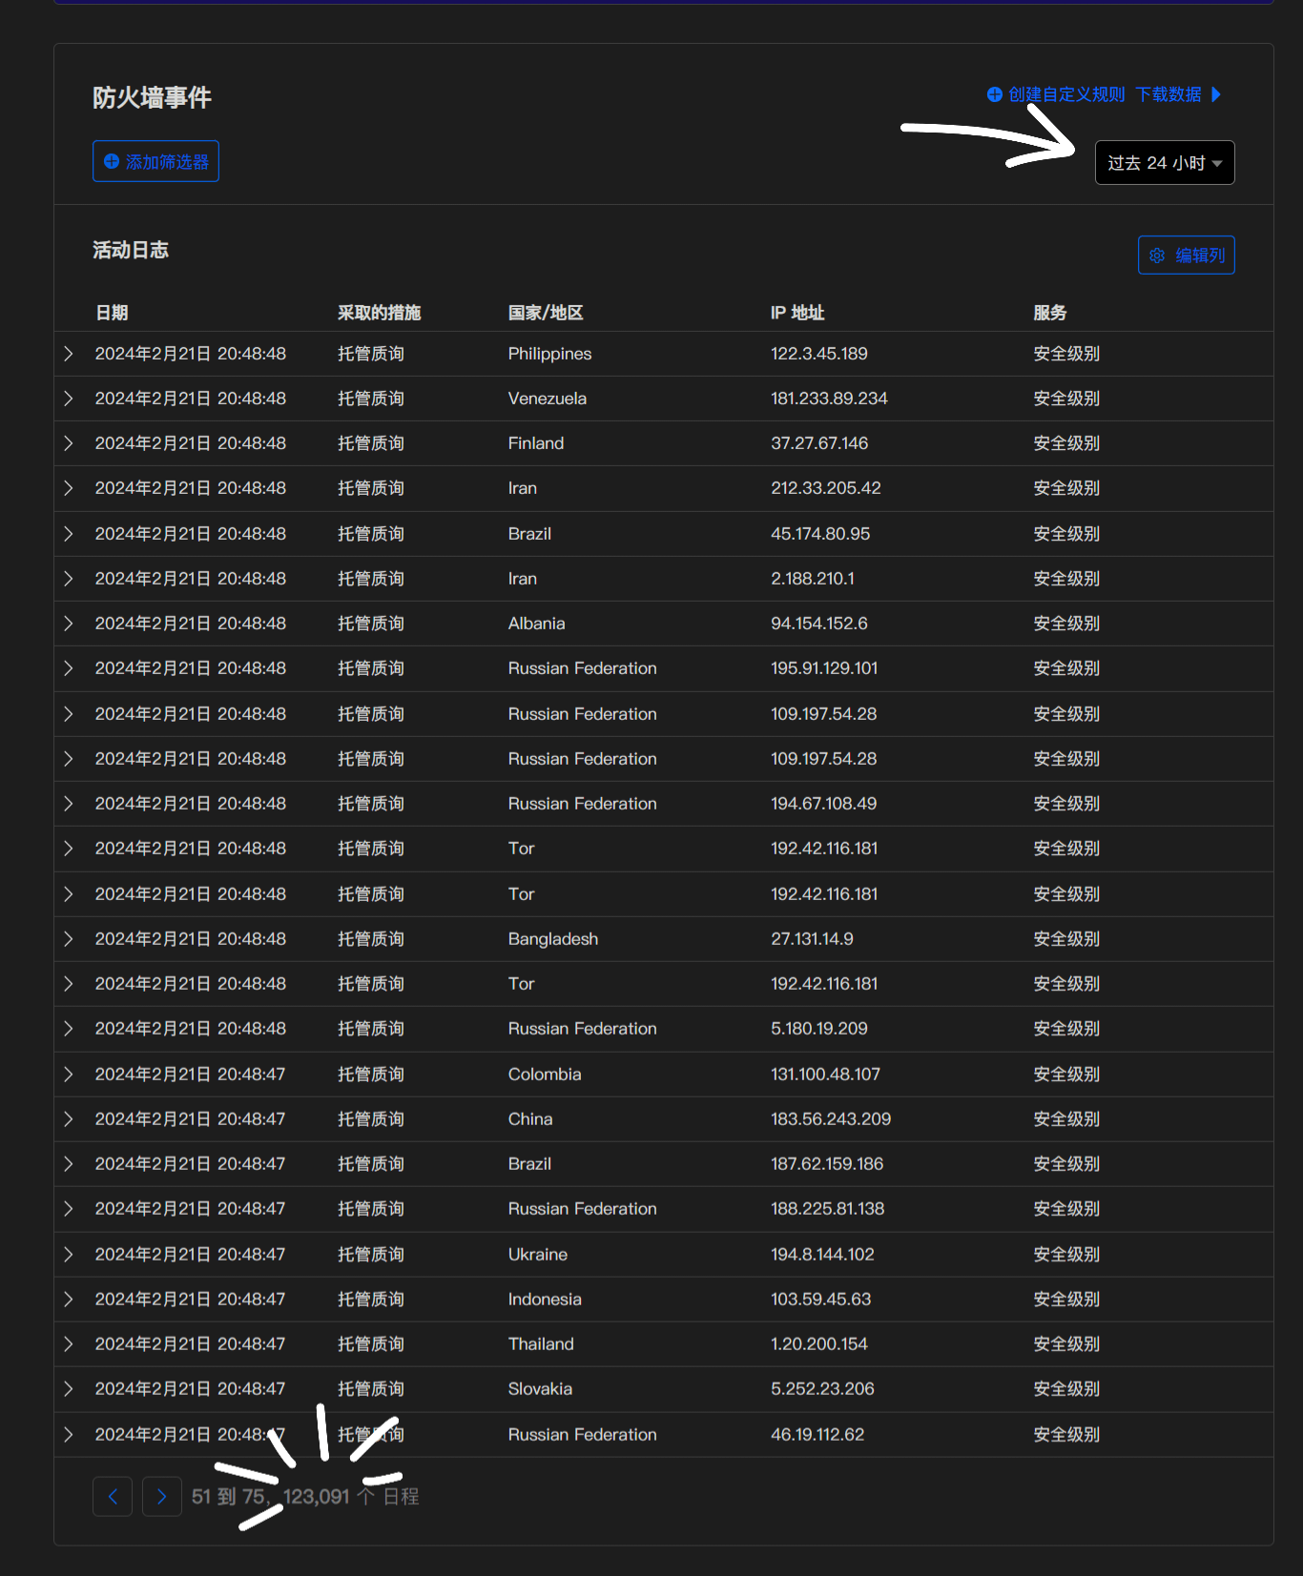Open the 过去 24 小时 time range dropdown
Viewport: 1303px width, 1576px height.
(x=1164, y=163)
